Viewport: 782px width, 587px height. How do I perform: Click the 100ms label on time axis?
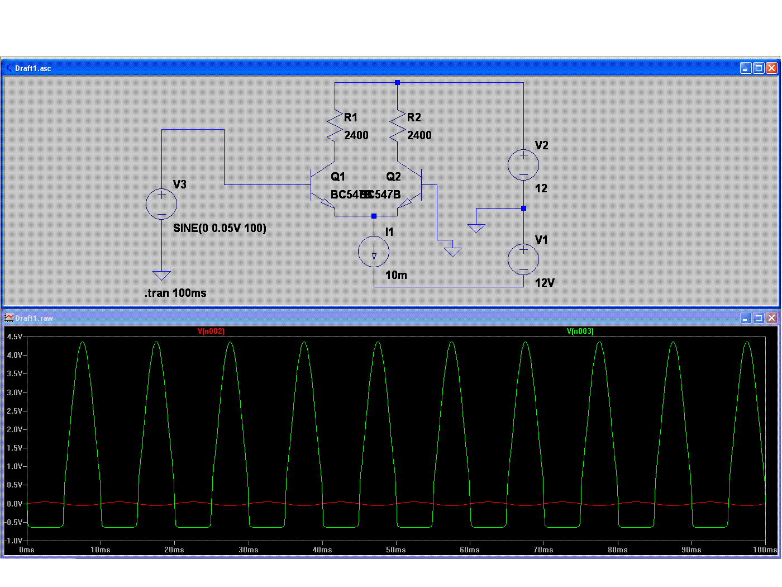(765, 550)
